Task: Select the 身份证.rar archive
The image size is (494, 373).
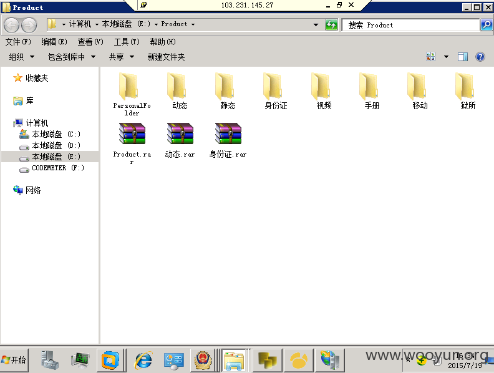Action: pyautogui.click(x=228, y=140)
